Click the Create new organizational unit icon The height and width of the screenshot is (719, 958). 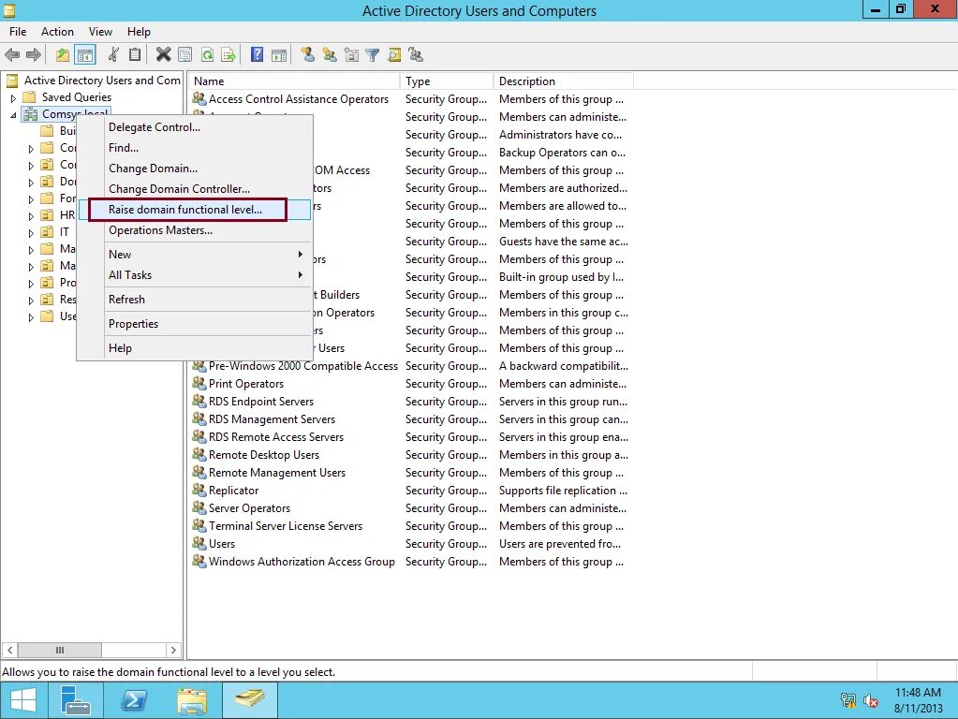[x=351, y=55]
